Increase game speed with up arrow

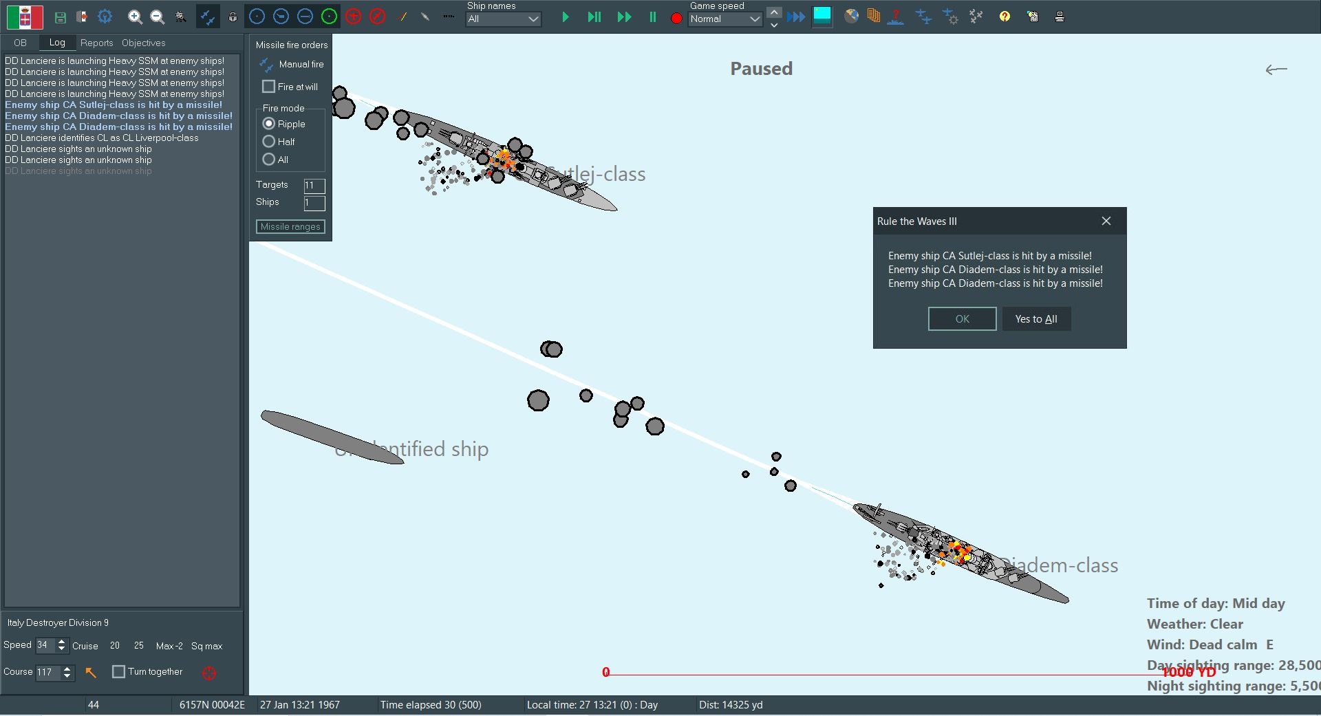click(x=774, y=12)
